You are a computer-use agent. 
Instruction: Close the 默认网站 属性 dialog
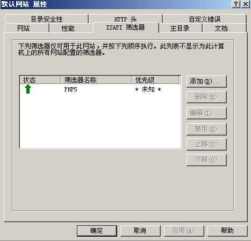click(246, 4)
